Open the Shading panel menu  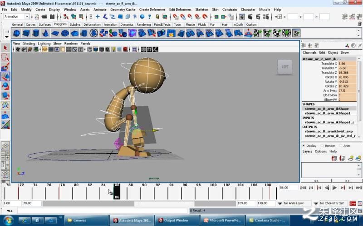click(29, 43)
